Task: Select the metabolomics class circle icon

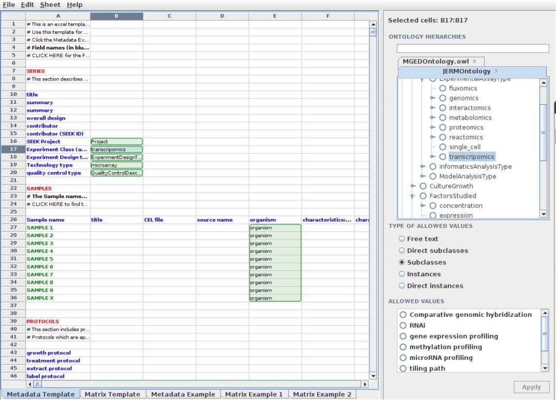Action: 443,118
